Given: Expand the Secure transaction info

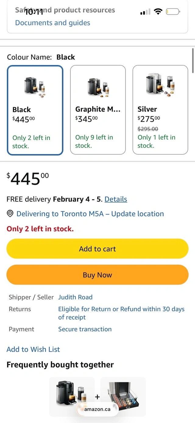Looking at the screenshot, I should (85, 329).
